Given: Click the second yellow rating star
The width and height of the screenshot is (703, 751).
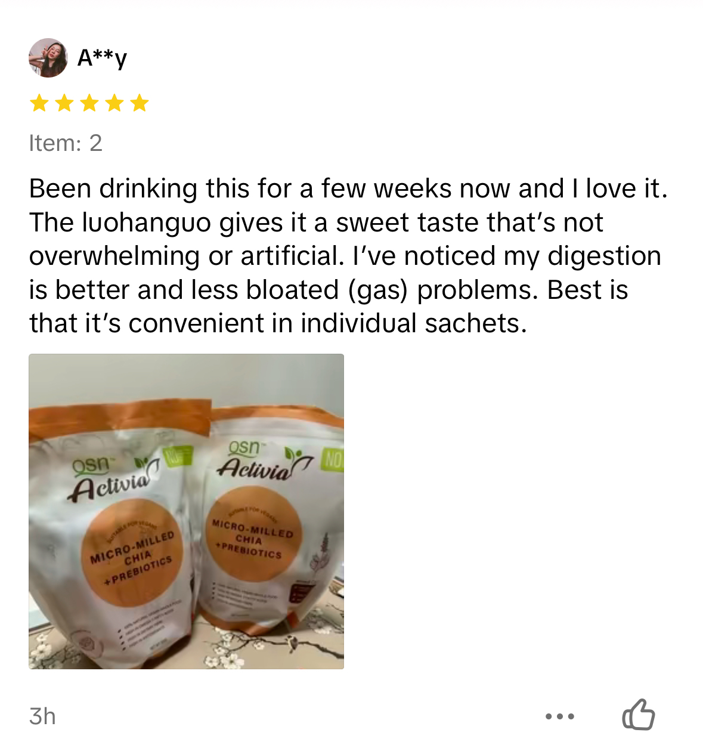Looking at the screenshot, I should 64,103.
